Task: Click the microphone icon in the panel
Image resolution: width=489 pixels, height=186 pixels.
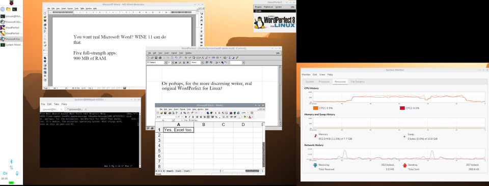Action: click(17, 173)
